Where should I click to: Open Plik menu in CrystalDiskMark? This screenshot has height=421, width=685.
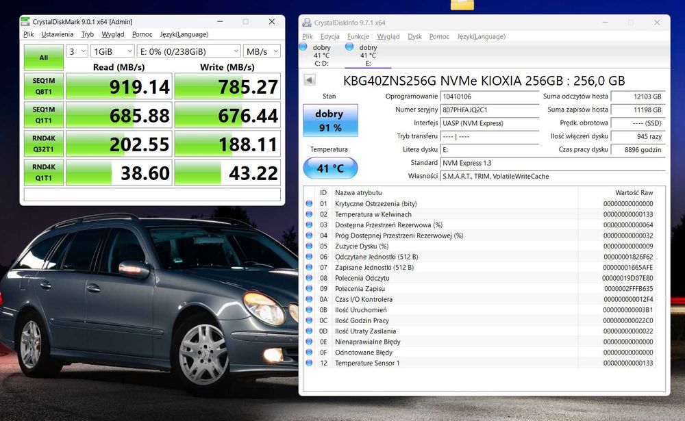click(29, 34)
